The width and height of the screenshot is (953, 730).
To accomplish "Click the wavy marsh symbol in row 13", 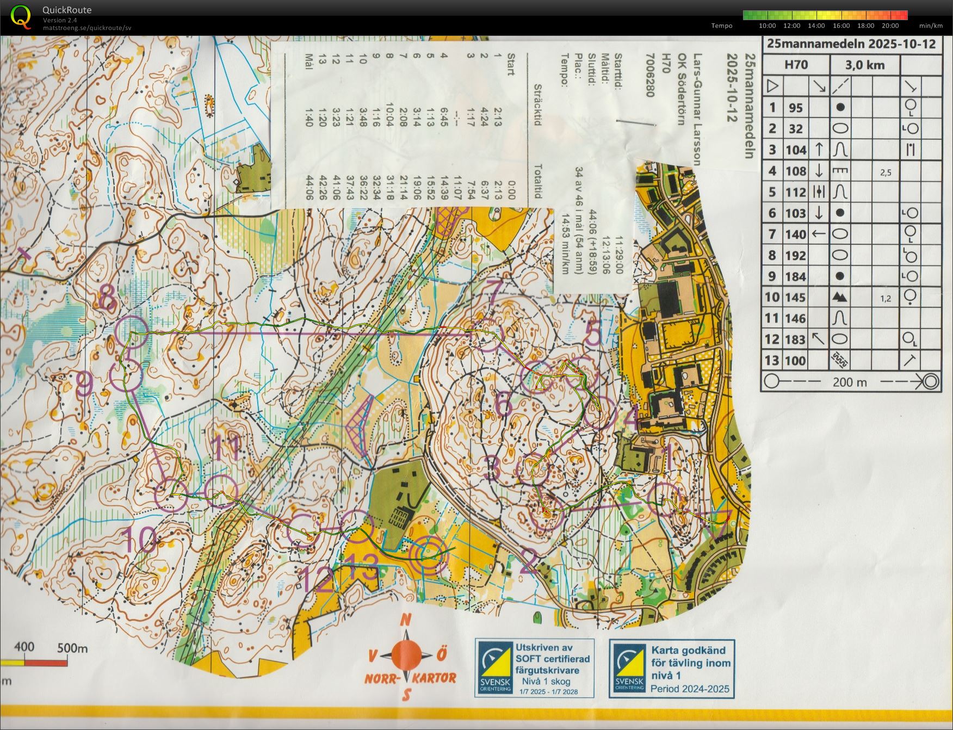I will (x=840, y=360).
